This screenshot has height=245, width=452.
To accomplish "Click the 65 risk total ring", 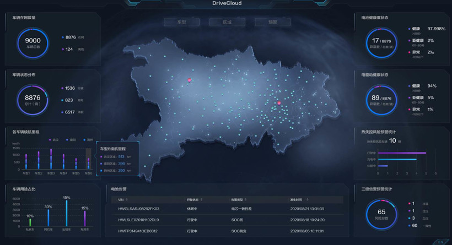I will [381, 215].
